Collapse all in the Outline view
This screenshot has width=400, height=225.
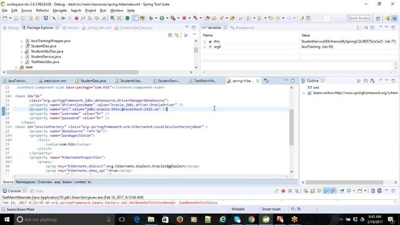366,81
